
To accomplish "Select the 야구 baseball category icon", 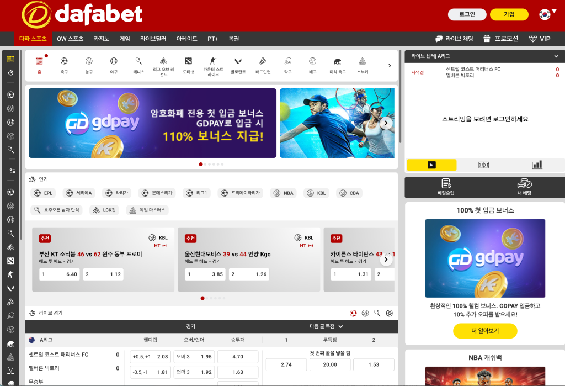I will [114, 65].
